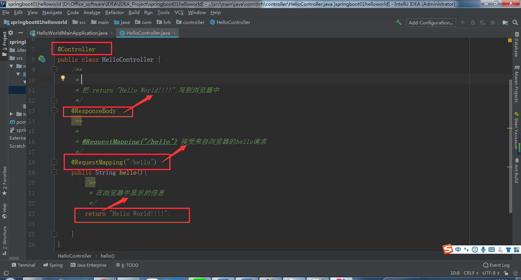This screenshot has height=280, width=521.
Task: Open the Refactor menu
Action: pos(114,13)
